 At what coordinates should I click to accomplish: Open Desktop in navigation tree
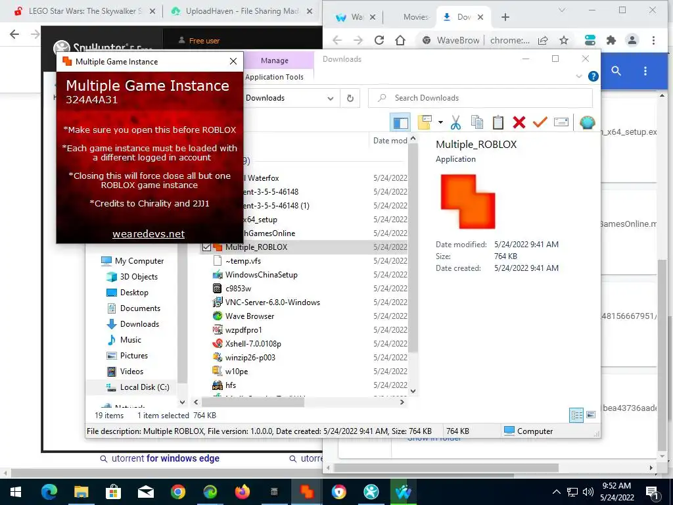click(134, 293)
